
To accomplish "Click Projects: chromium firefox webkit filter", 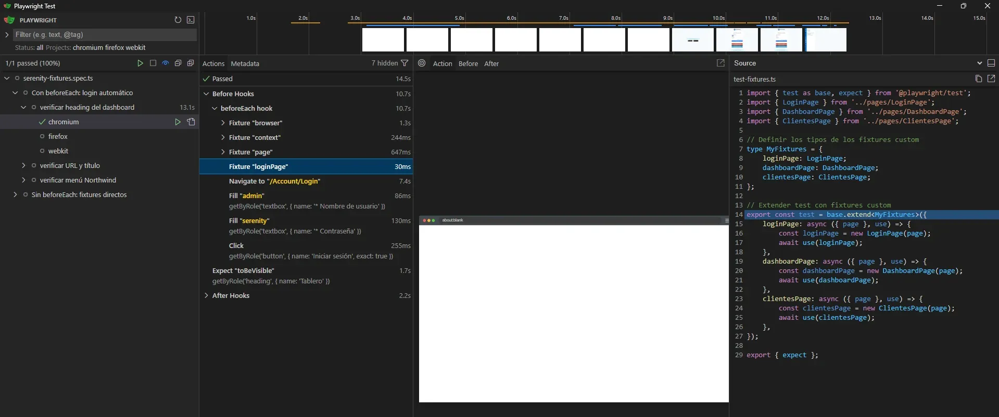I will tap(96, 47).
